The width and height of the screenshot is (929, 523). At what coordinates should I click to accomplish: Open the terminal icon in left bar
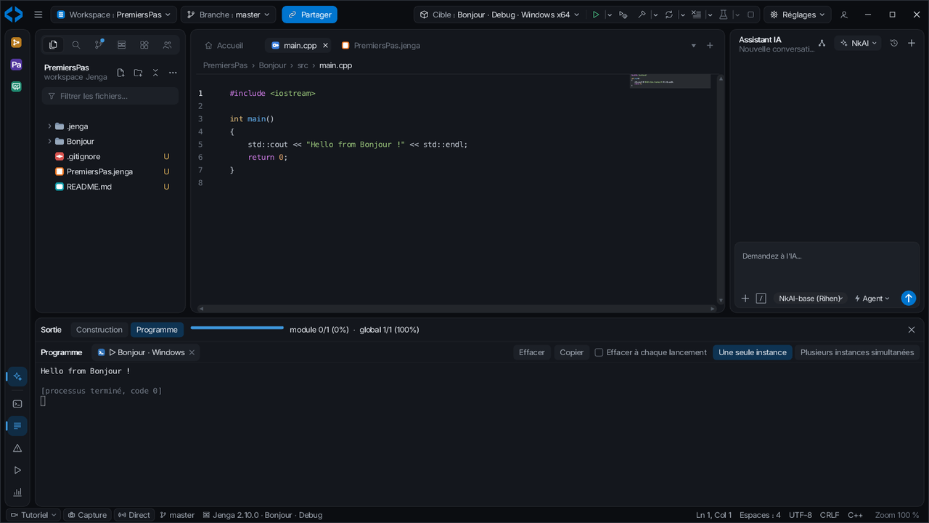point(17,404)
